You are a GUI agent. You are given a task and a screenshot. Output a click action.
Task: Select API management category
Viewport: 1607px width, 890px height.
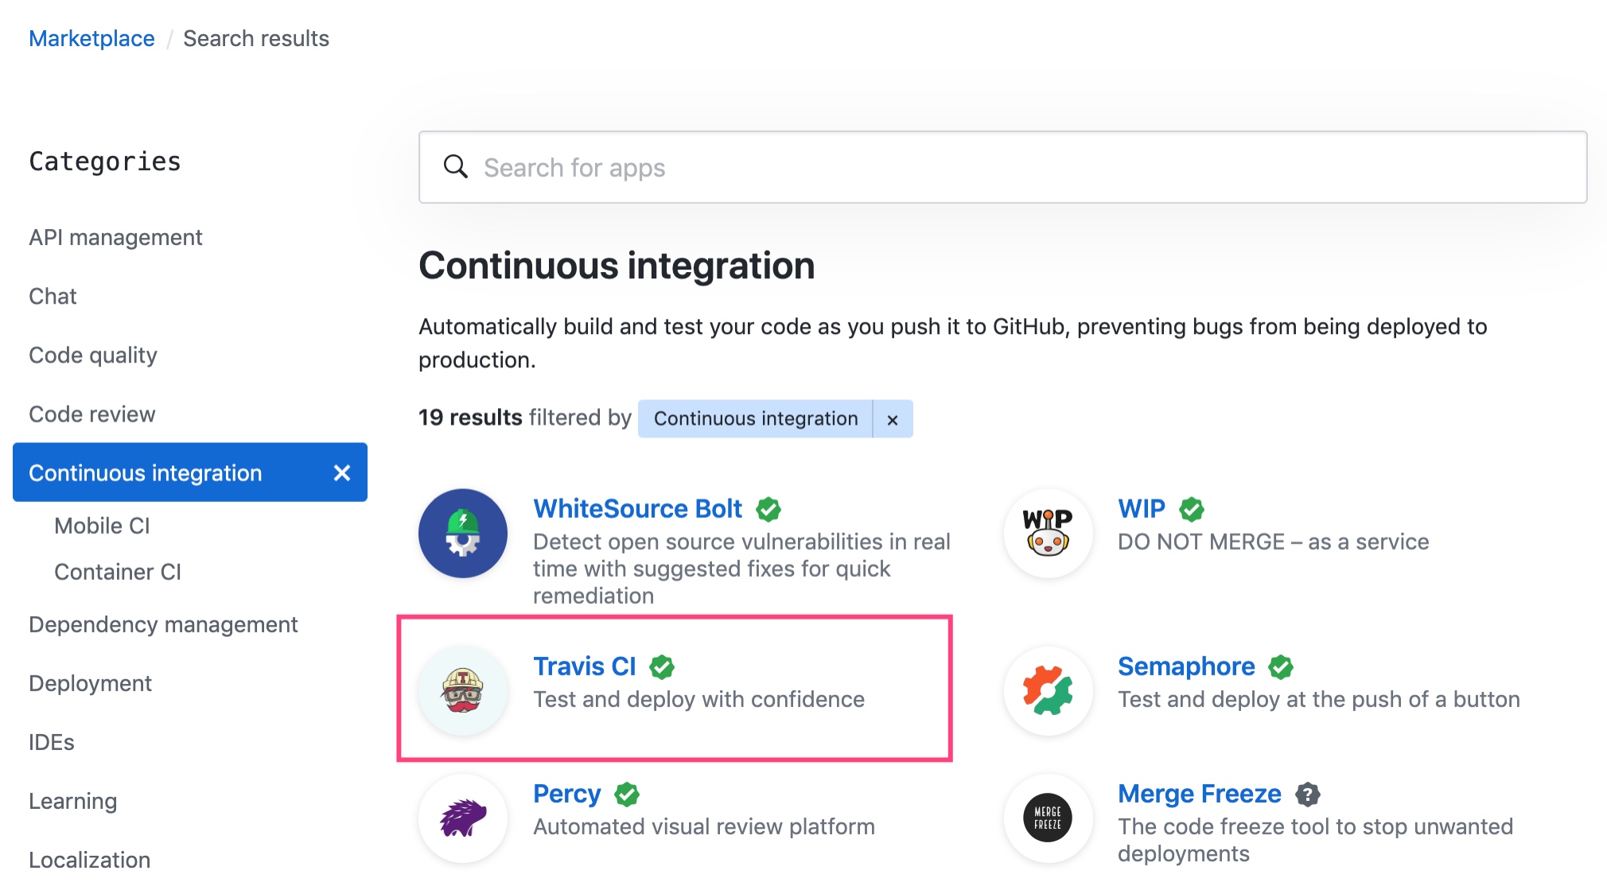click(115, 237)
